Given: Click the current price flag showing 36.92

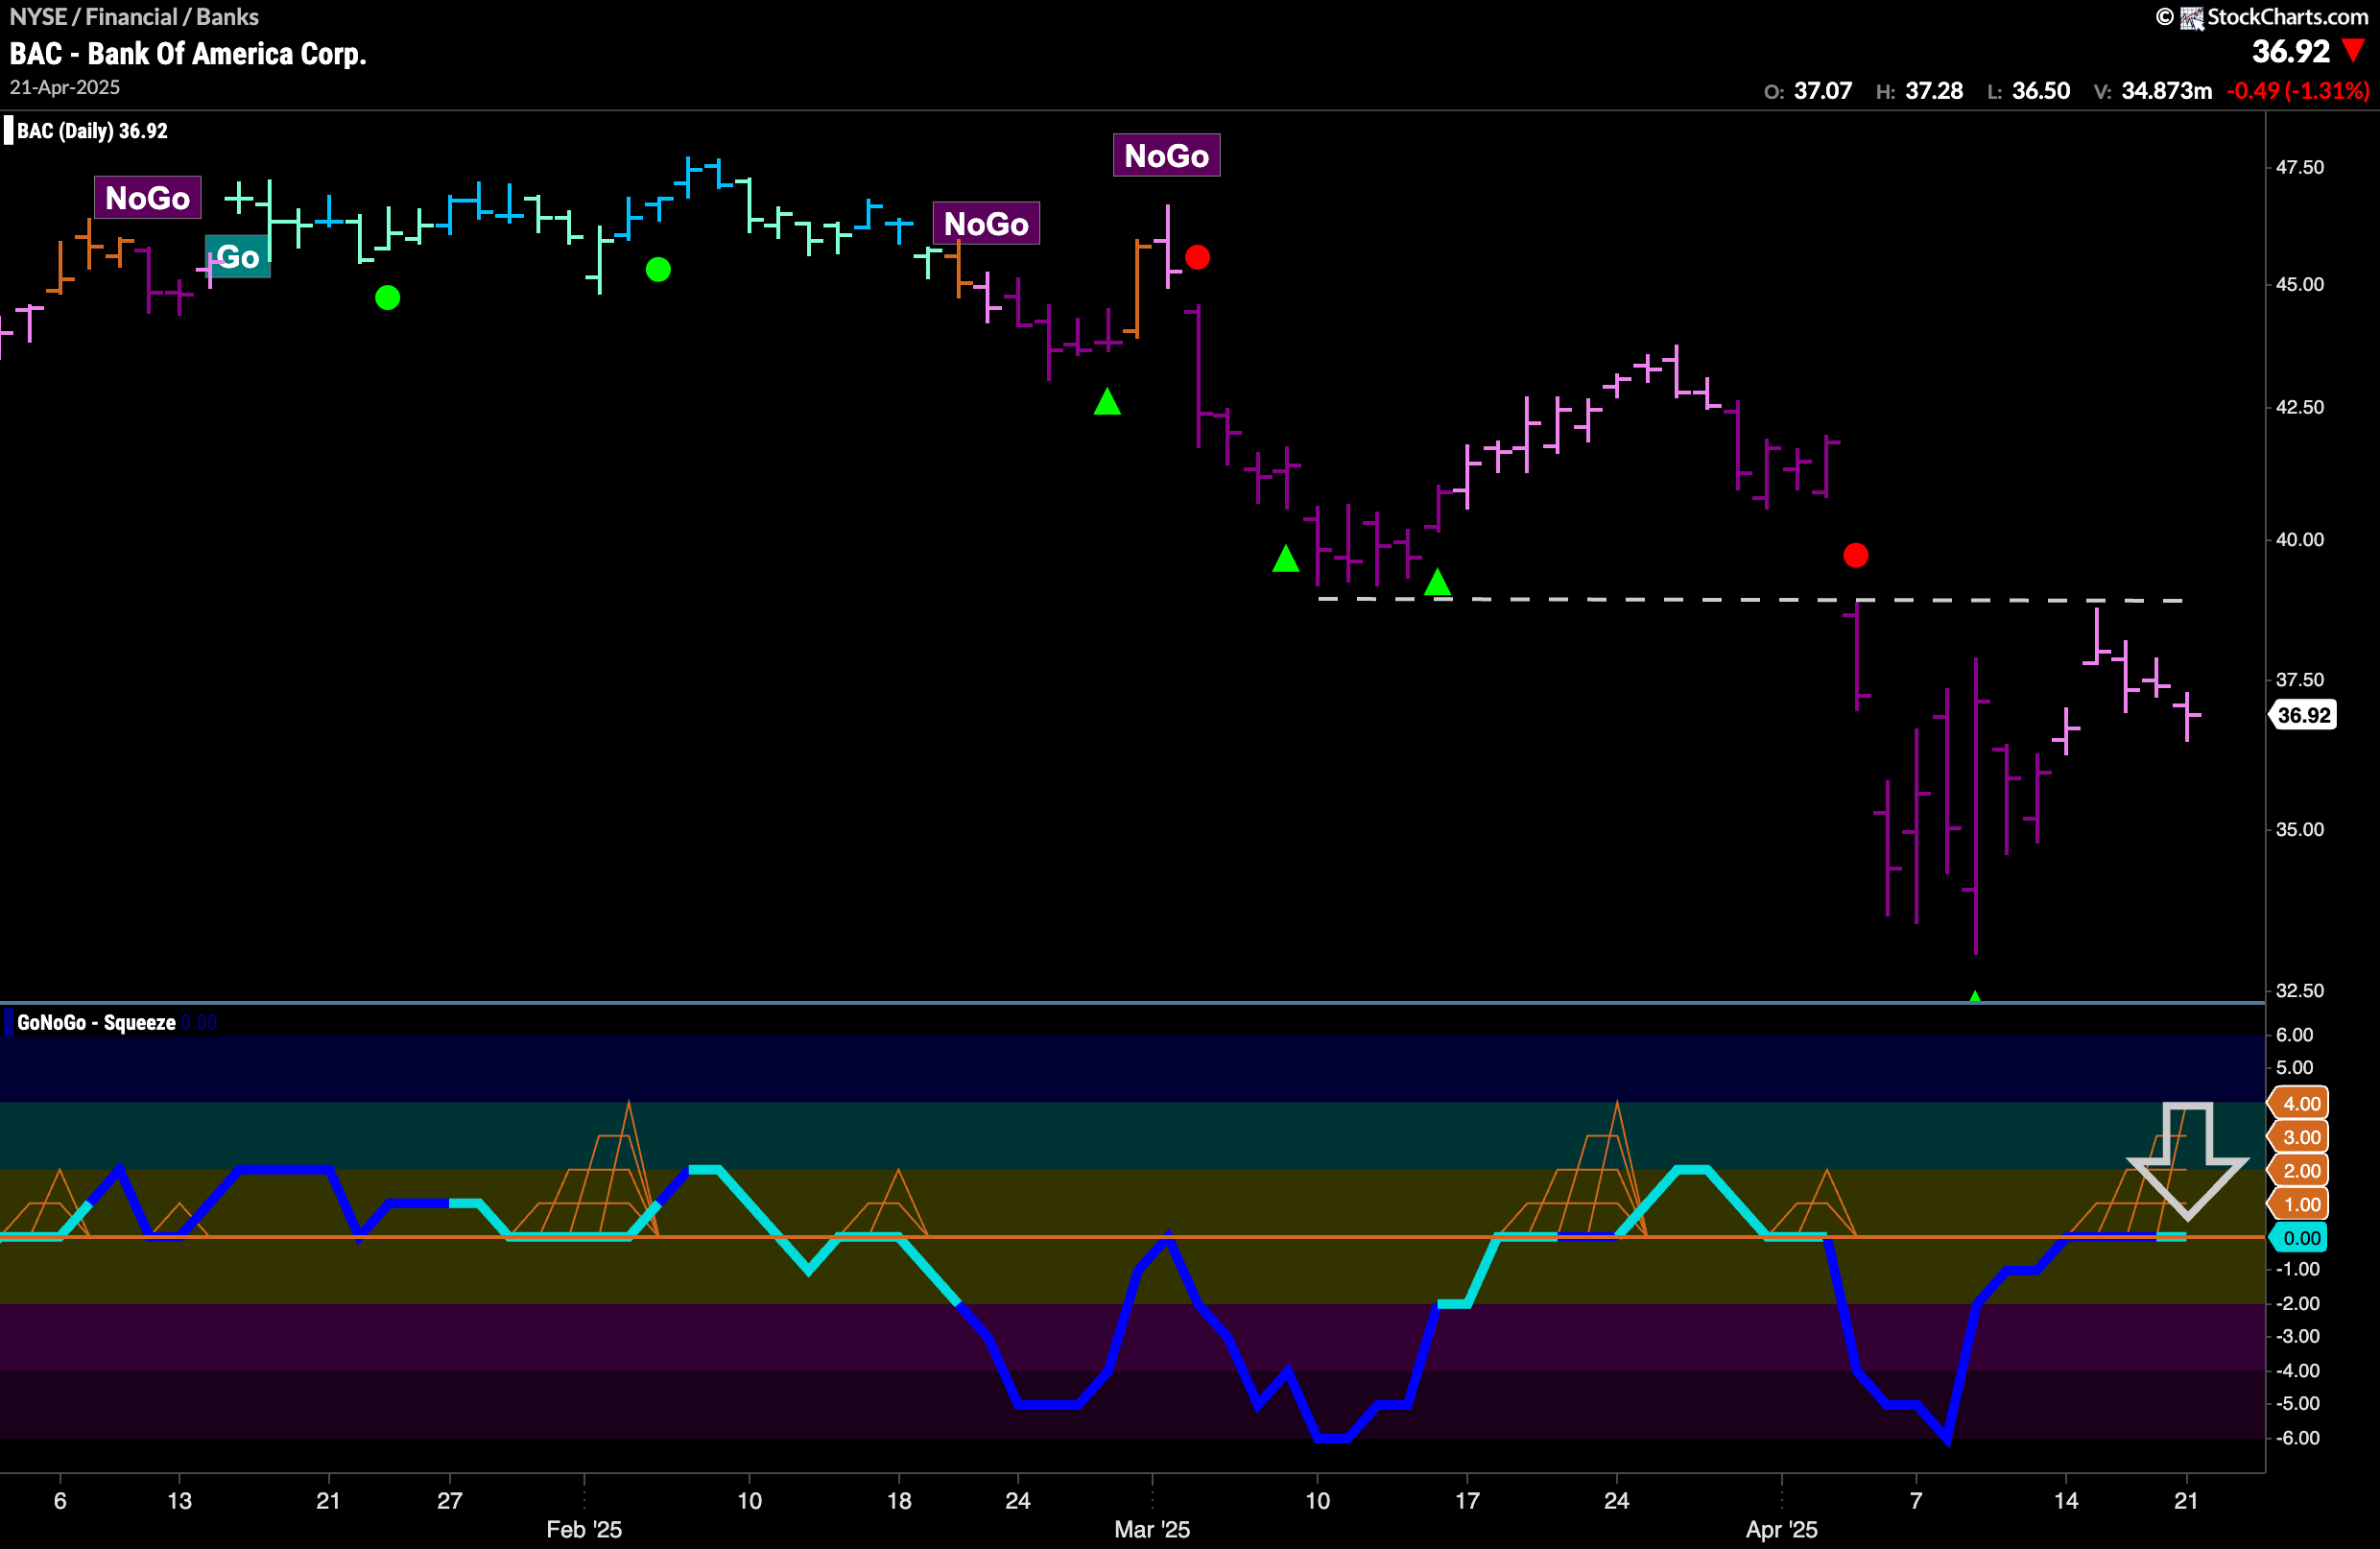Looking at the screenshot, I should [2304, 714].
